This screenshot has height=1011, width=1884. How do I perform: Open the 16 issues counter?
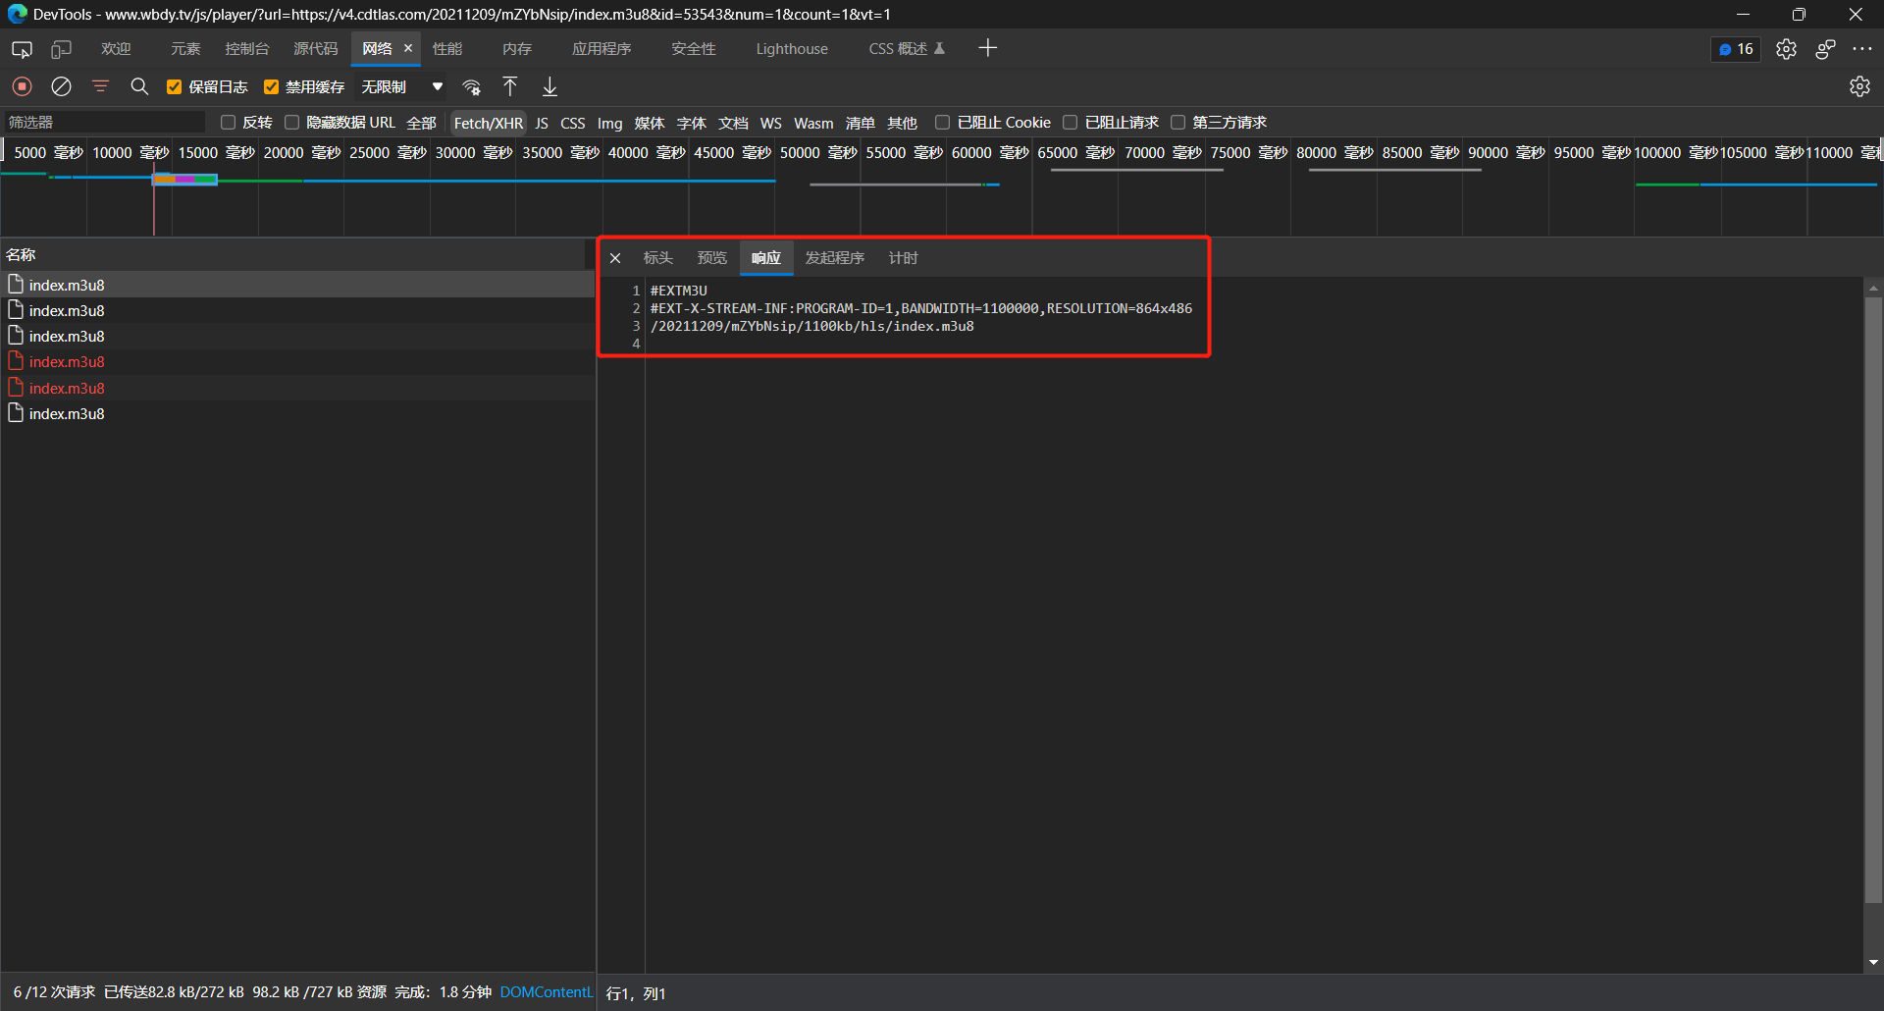tap(1736, 49)
